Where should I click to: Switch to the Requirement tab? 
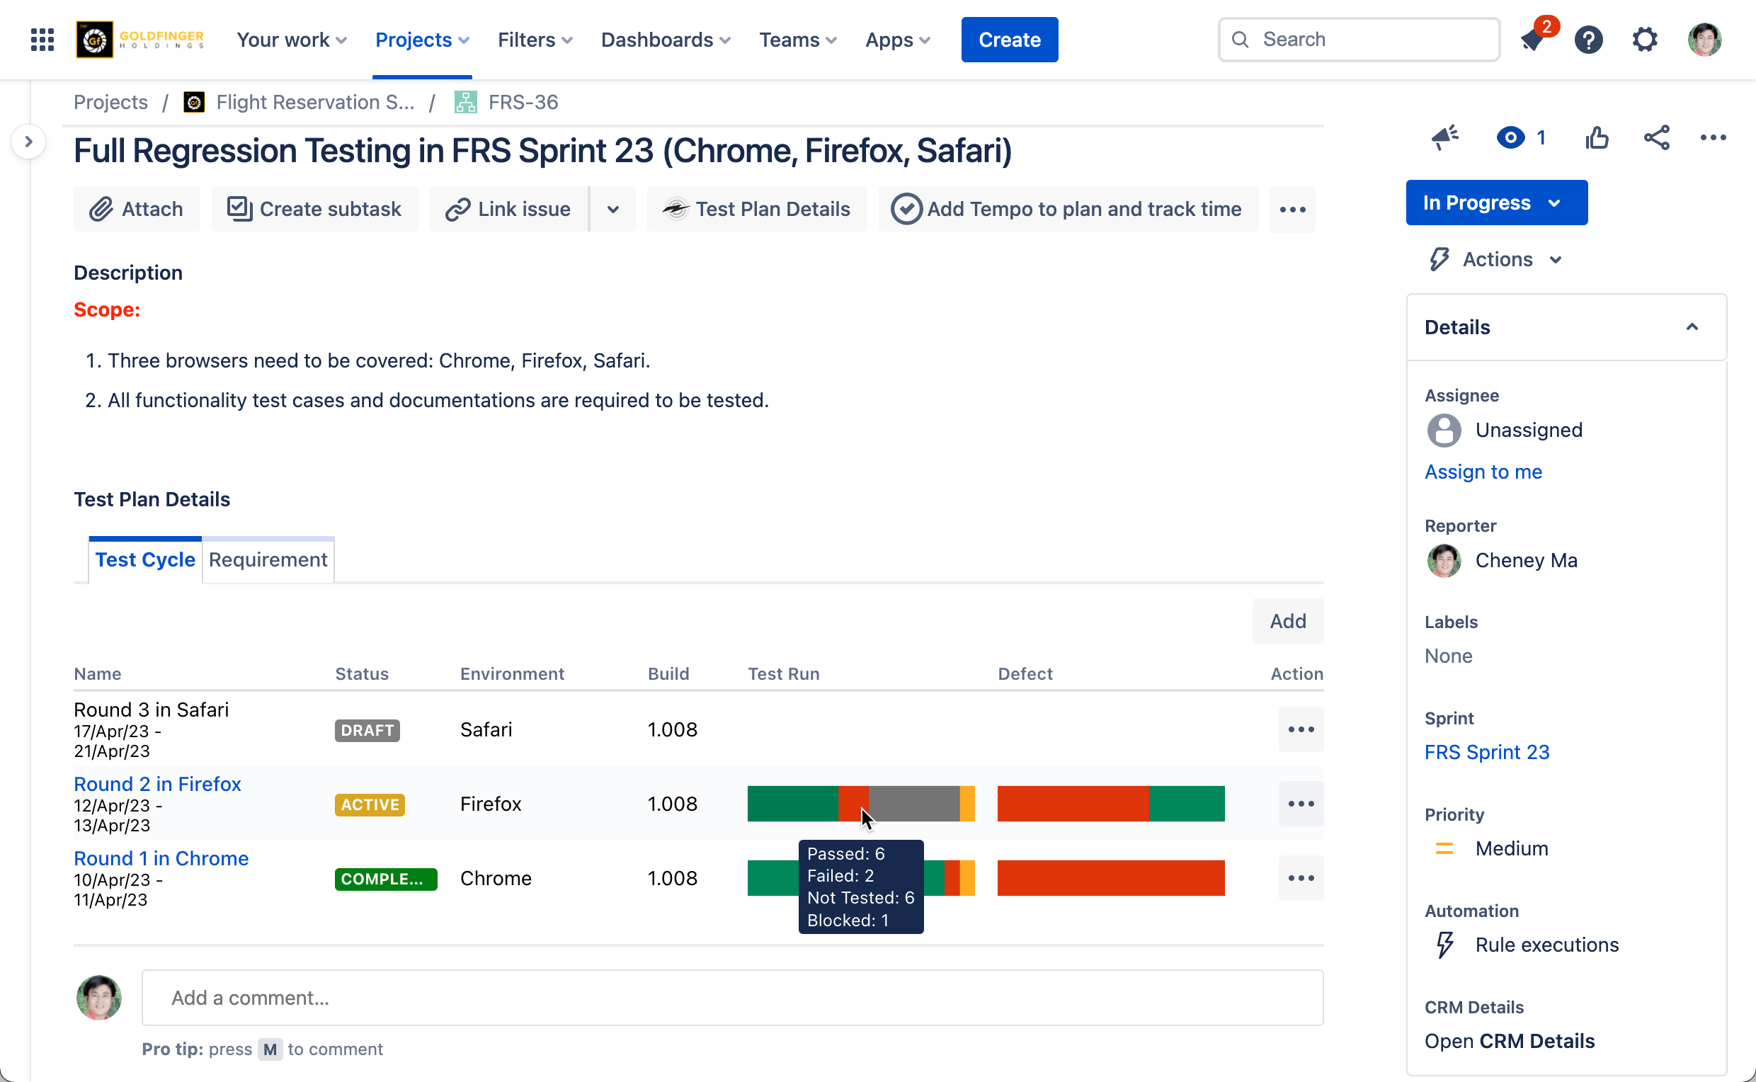[x=268, y=559]
